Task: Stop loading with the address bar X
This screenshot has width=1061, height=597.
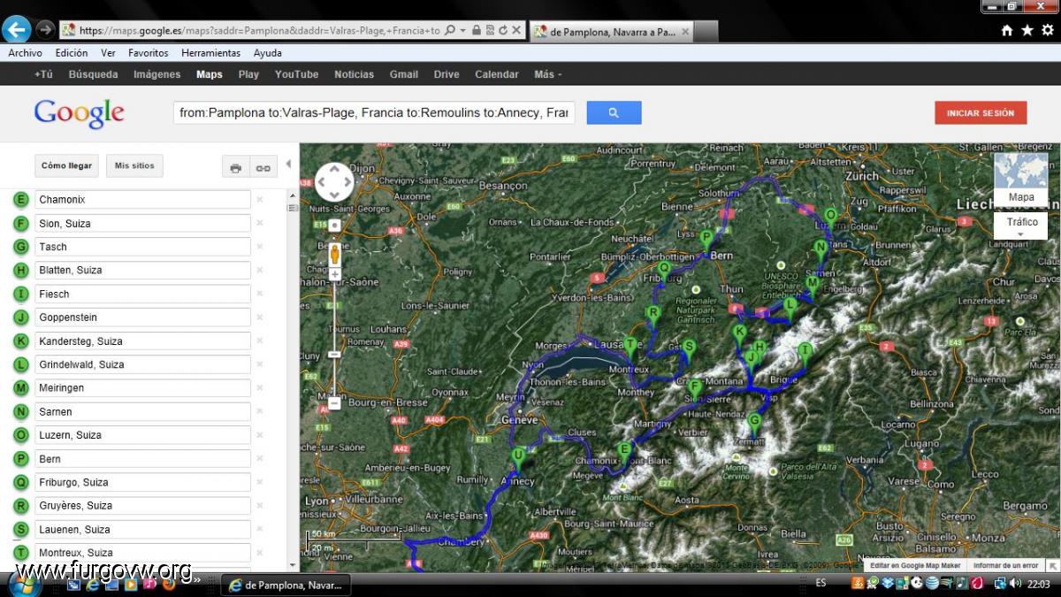Action: click(516, 30)
